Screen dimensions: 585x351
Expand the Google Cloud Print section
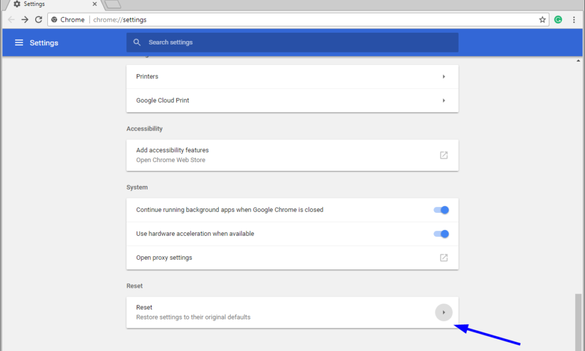443,100
